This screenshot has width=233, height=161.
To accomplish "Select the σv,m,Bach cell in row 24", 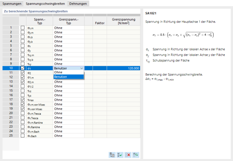I will (40, 131).
